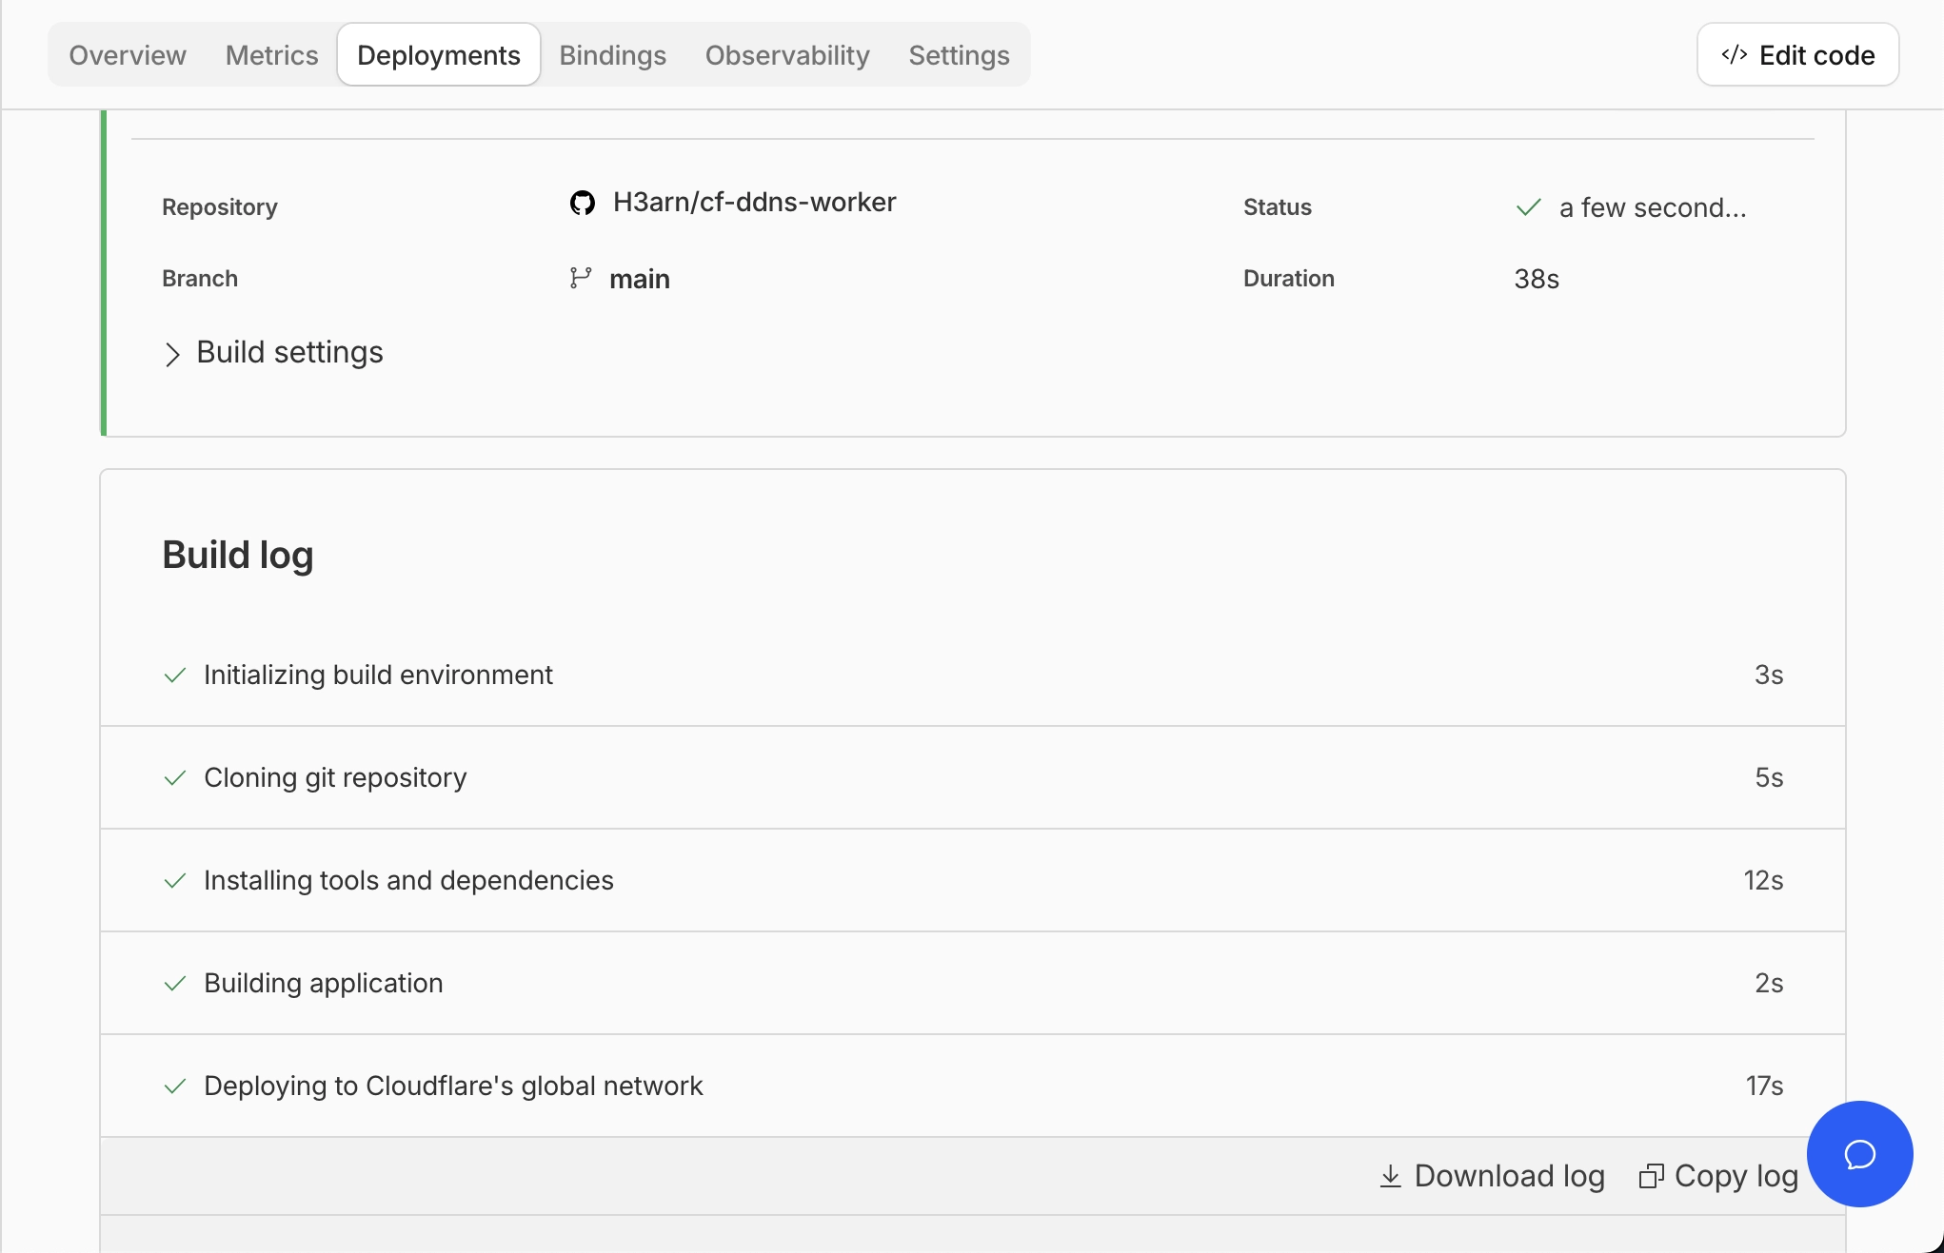
Task: Expand the Building application log step
Action: tap(324, 983)
